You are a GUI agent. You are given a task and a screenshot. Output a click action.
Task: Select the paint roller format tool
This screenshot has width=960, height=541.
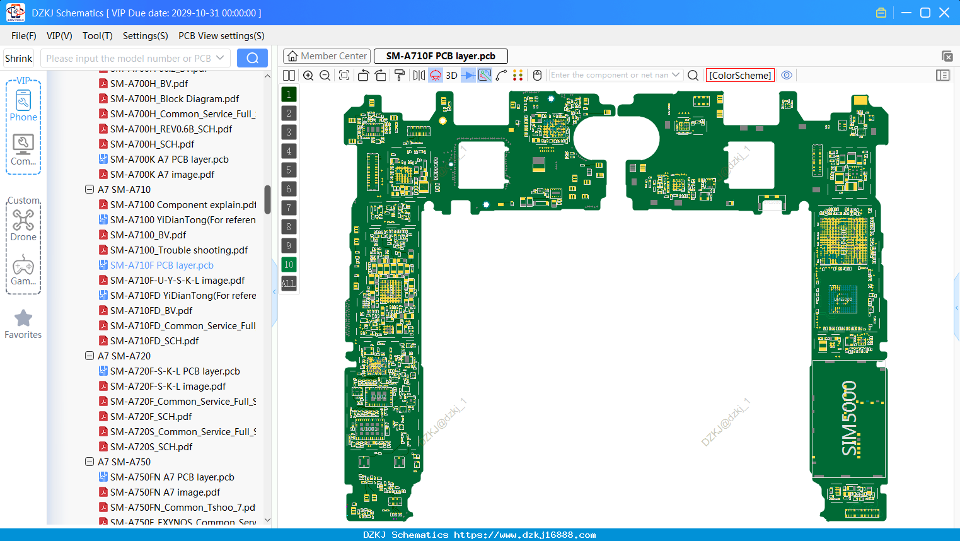399,75
